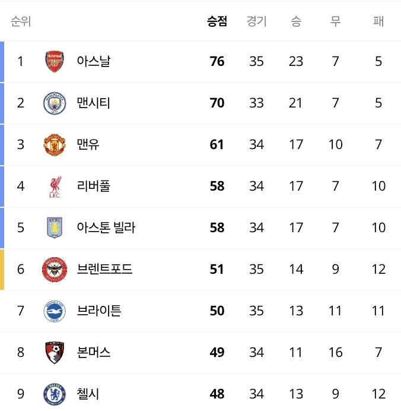Screen dimensions: 401x411
Task: Click the Brentford bee crest
Action: click(55, 269)
